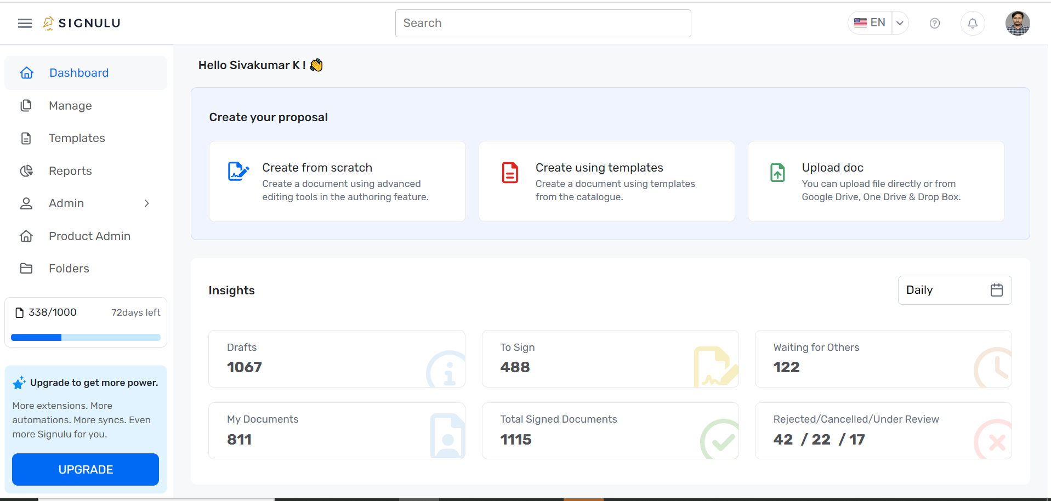
Task: Open the Signulu hamburger menu
Action: (x=24, y=23)
